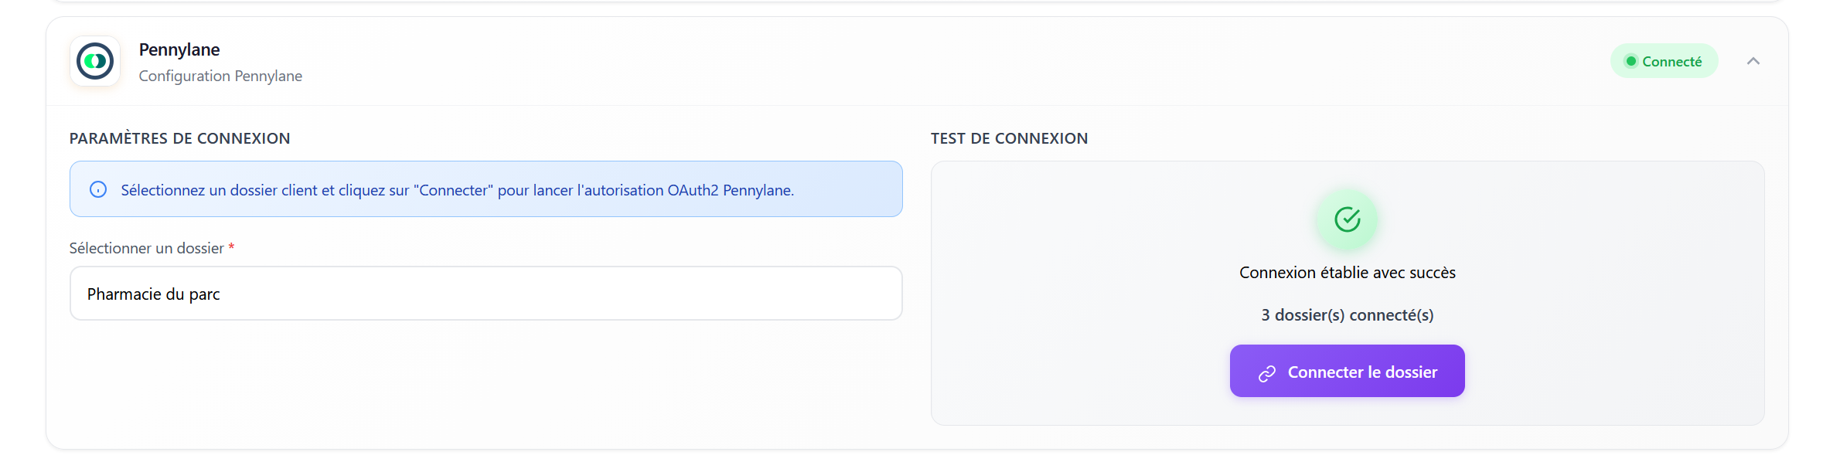This screenshot has width=1823, height=462.
Task: Click the 3 dossier(s) connecté(s) text
Action: tap(1347, 315)
